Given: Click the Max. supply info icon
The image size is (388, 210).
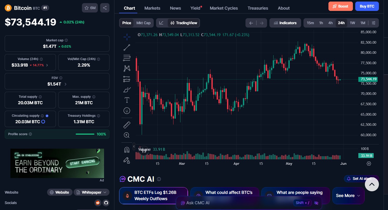Looking at the screenshot, I should click(x=94, y=97).
